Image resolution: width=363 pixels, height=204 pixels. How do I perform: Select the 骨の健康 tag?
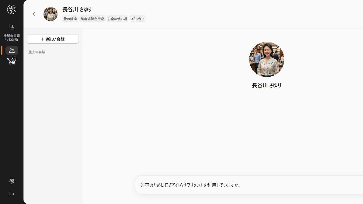[70, 19]
